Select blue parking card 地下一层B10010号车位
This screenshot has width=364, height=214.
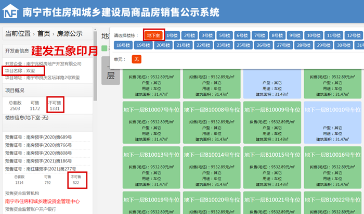(333, 122)
